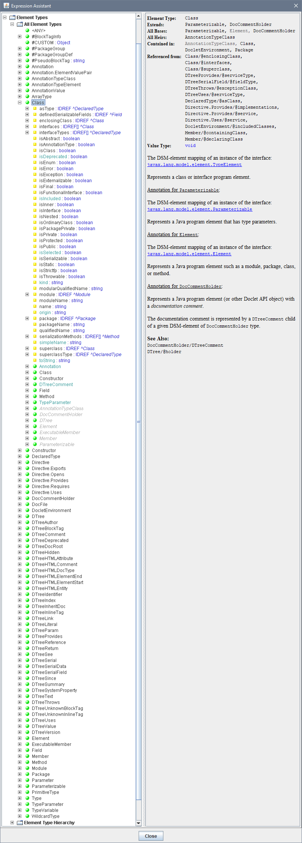The image size is (302, 843).
Task: Expand the serializationMethods attribute
Action: tap(27, 337)
